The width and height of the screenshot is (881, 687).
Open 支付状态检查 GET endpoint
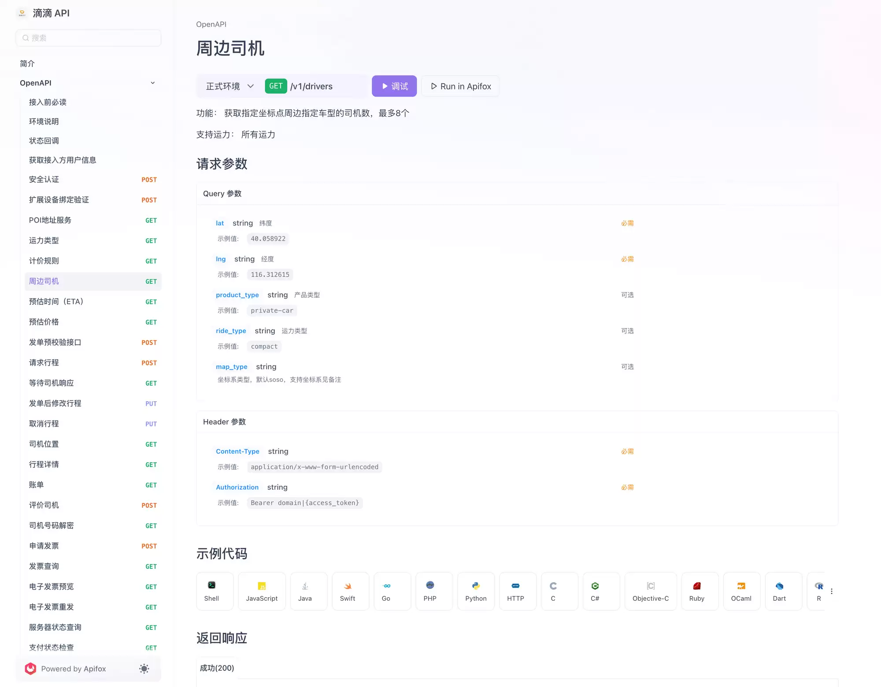[x=93, y=648]
